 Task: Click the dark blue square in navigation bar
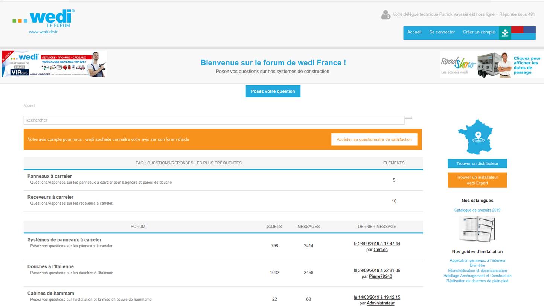coord(530,30)
